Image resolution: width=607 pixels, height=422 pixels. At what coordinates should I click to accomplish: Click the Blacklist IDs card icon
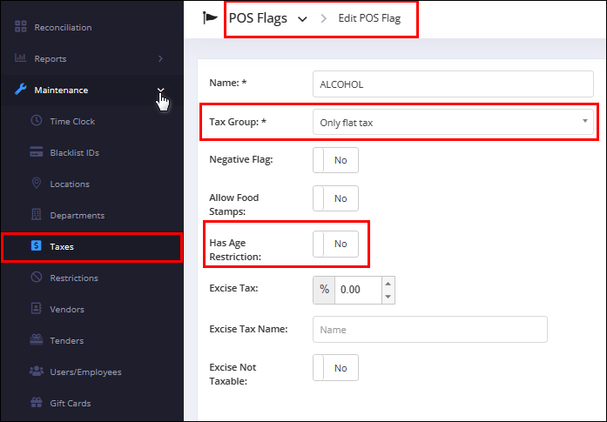[x=37, y=151]
